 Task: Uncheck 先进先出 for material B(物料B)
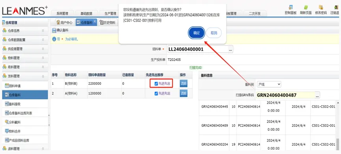click(156, 84)
